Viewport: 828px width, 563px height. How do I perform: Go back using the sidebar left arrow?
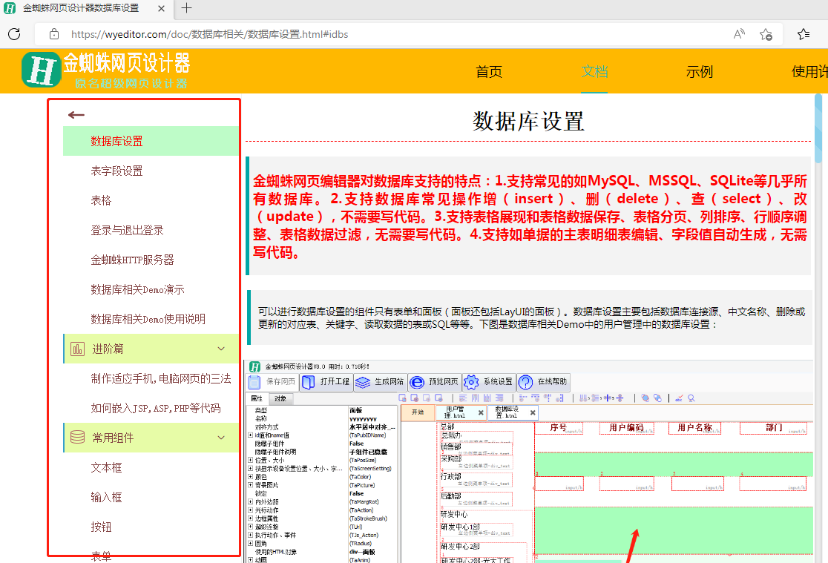coord(76,115)
